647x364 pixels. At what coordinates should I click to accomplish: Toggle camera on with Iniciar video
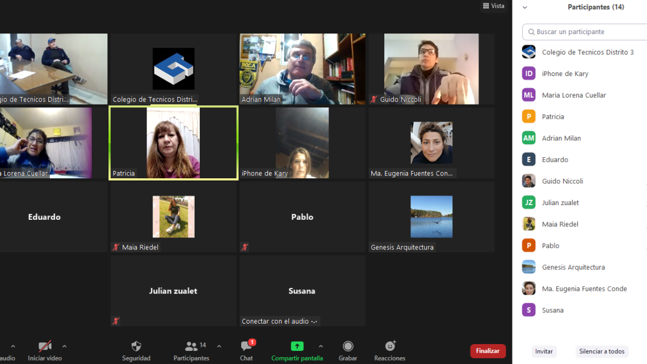45,346
